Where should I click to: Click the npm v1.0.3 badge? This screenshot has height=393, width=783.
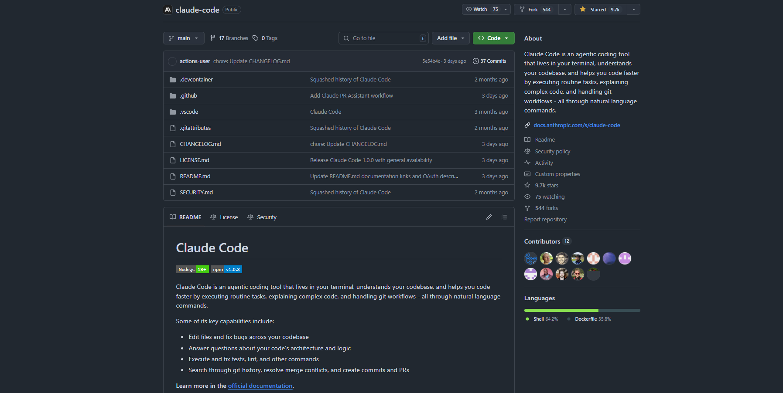click(x=226, y=270)
